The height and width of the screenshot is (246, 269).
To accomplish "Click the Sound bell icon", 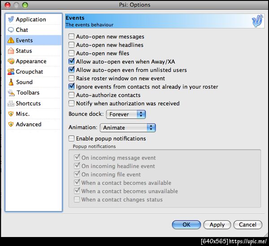I will 11,82.
